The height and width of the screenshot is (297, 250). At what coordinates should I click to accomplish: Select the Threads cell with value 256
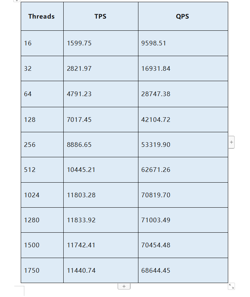click(x=41, y=145)
